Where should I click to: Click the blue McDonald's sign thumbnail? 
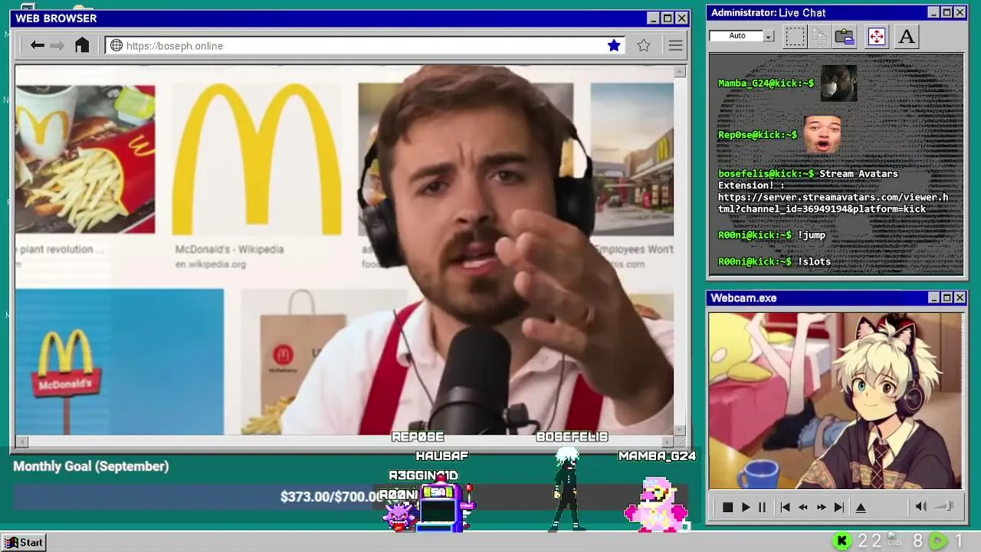[120, 362]
